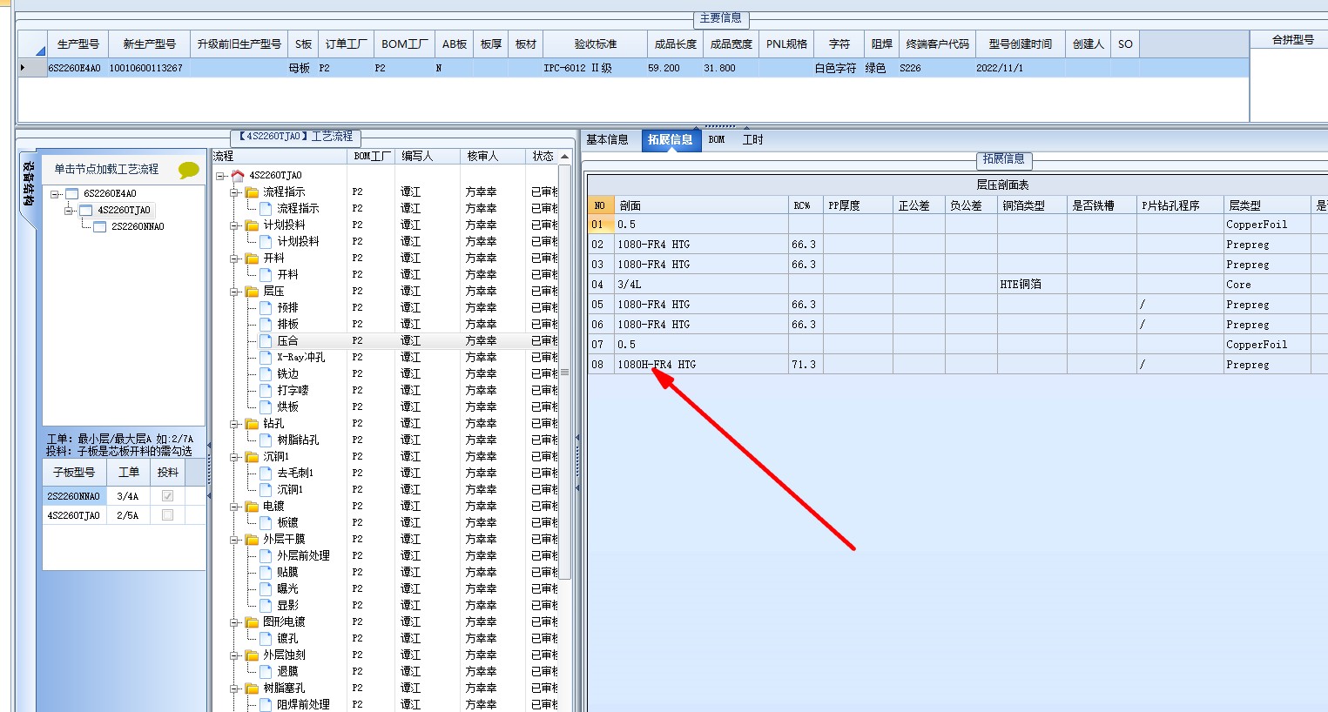Sort by the 生产型号 column header
This screenshot has width=1328, height=712.
(78, 44)
